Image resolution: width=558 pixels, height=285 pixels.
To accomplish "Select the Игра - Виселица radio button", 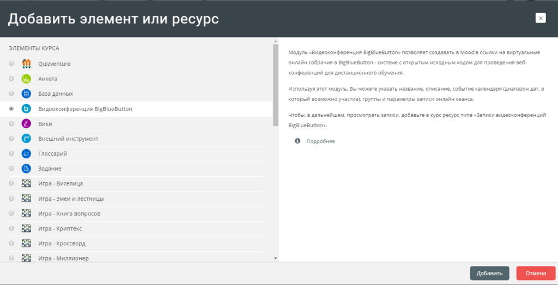I will click(11, 183).
